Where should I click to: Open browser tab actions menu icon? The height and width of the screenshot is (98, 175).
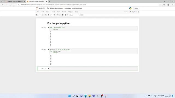pos(2,1)
